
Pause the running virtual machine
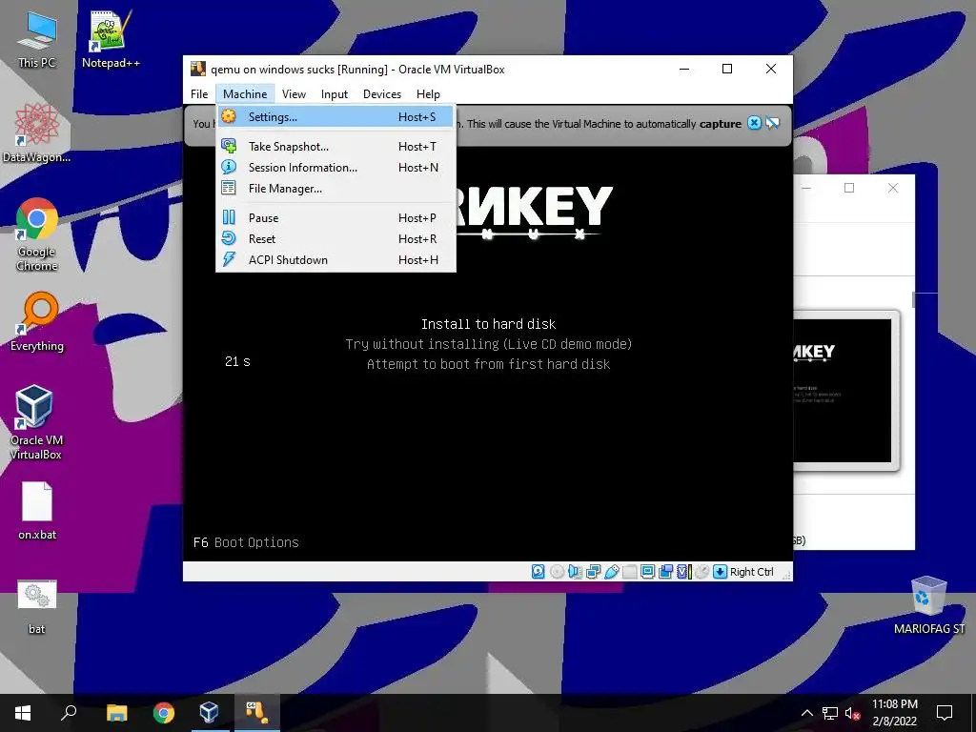(x=335, y=218)
